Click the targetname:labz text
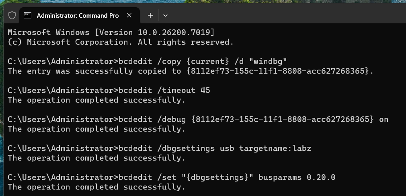The width and height of the screenshot is (406, 196). (275, 148)
